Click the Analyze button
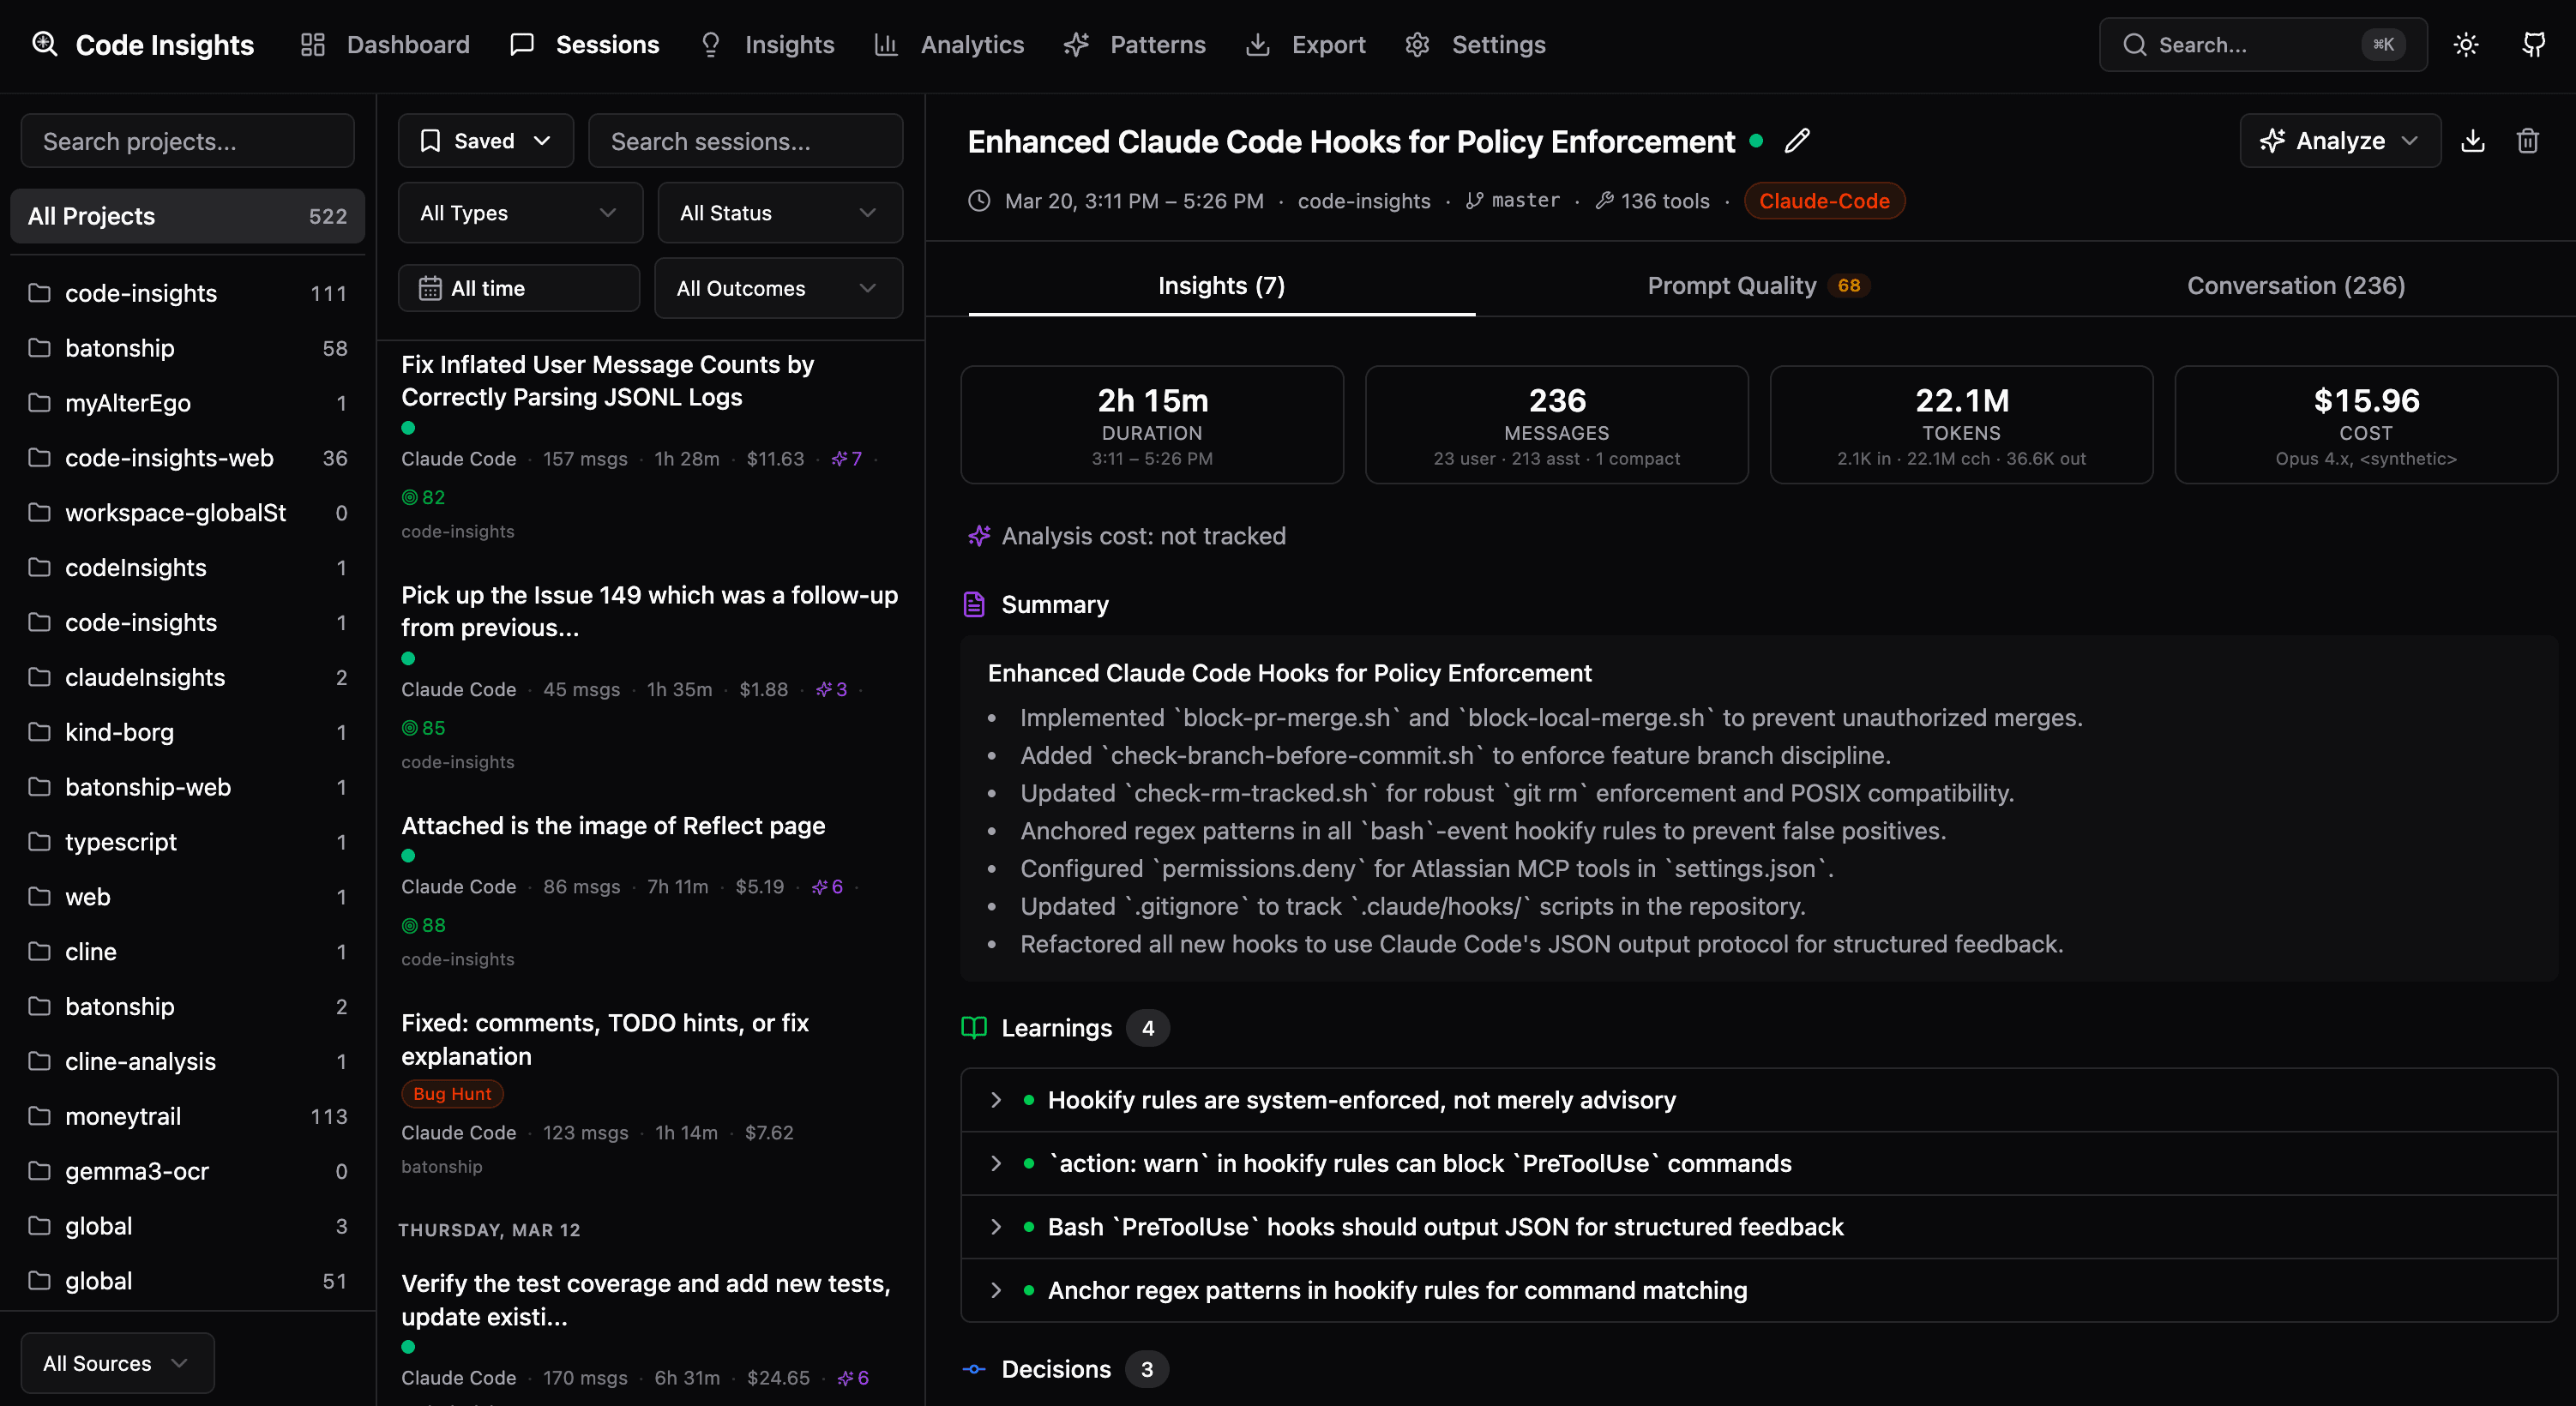2576x1406 pixels. tap(2339, 141)
